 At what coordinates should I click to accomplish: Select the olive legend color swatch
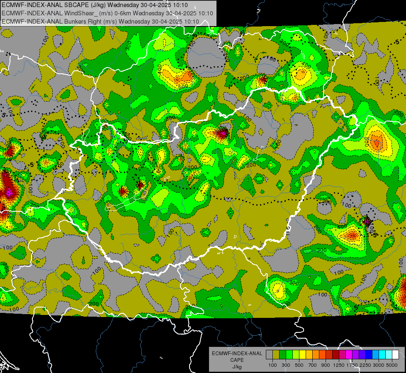(x=276, y=354)
